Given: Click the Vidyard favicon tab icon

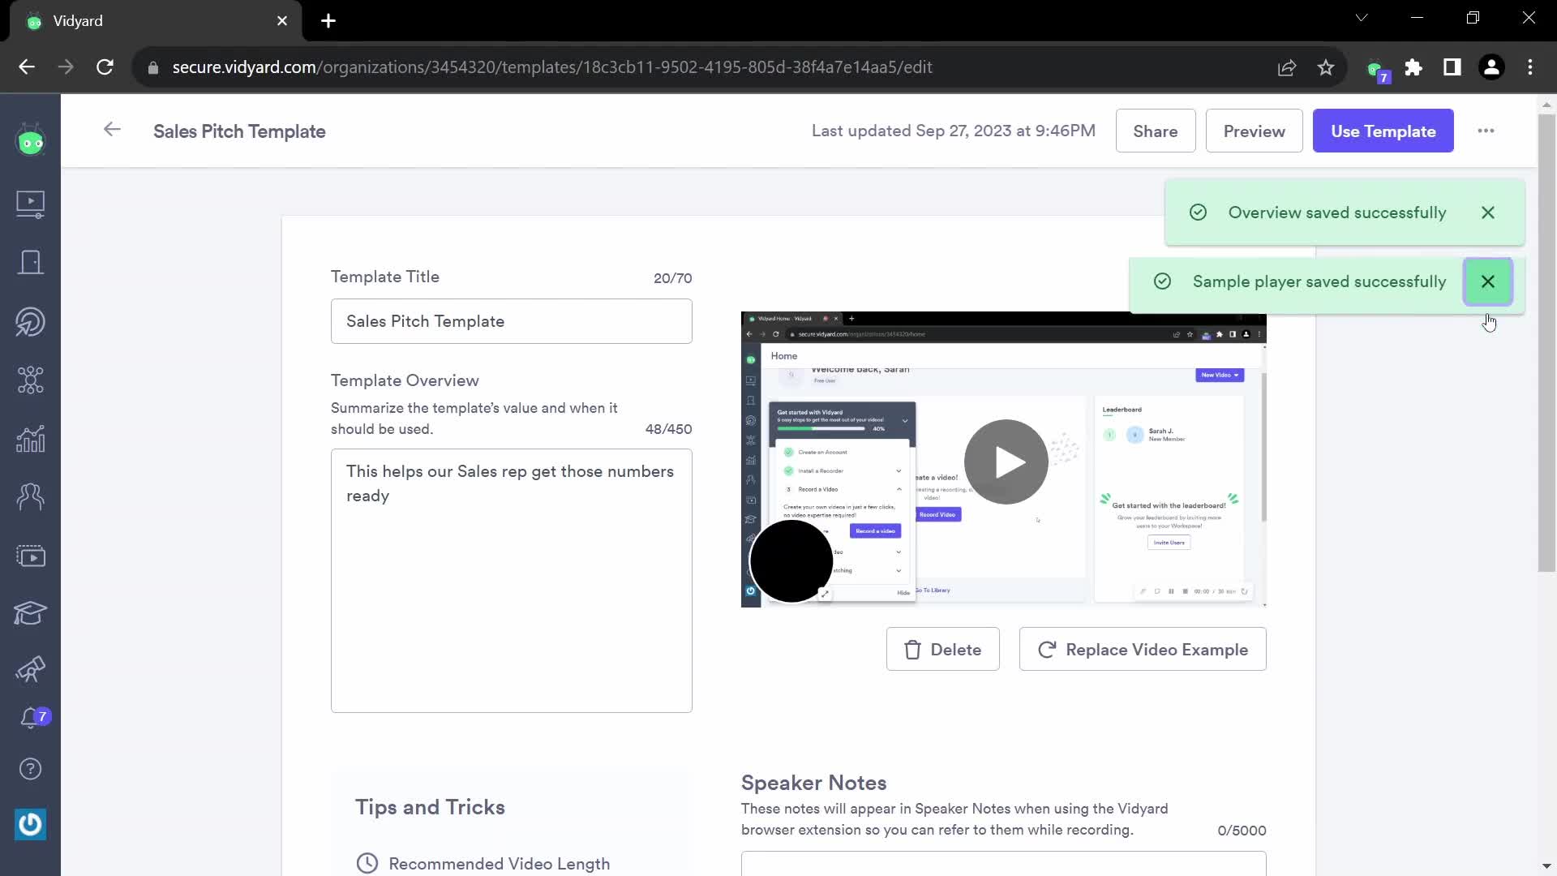Looking at the screenshot, I should click(34, 21).
